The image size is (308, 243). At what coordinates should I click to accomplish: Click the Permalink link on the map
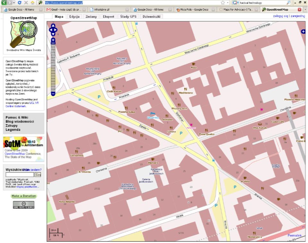295,235
